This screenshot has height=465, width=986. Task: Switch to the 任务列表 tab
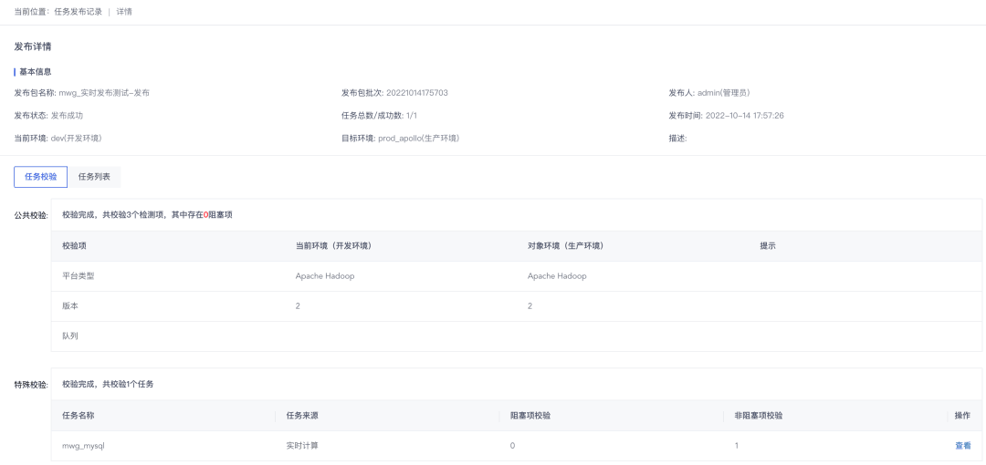click(x=94, y=177)
